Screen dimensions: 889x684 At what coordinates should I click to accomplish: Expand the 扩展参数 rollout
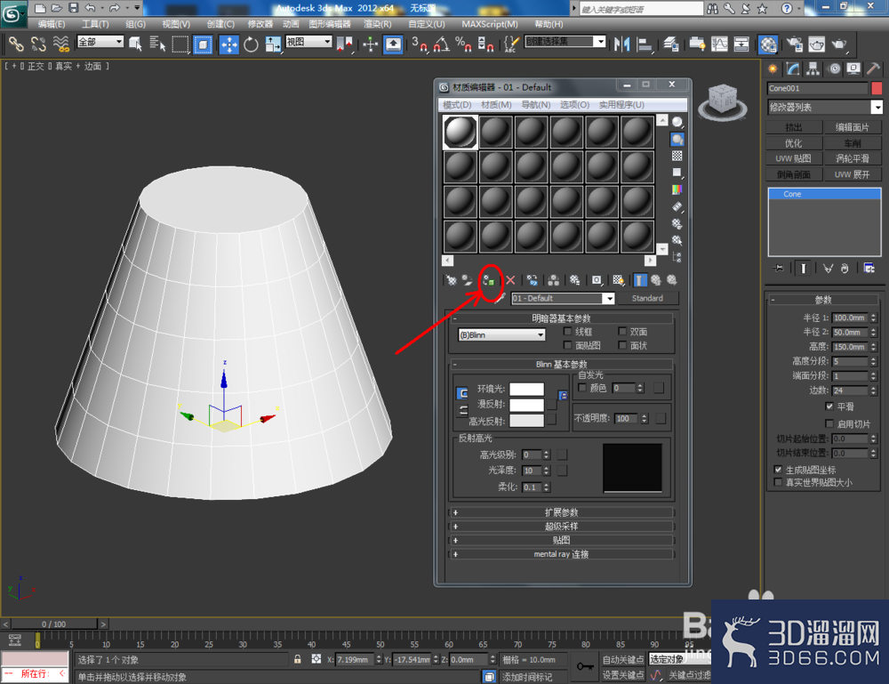pyautogui.click(x=561, y=512)
